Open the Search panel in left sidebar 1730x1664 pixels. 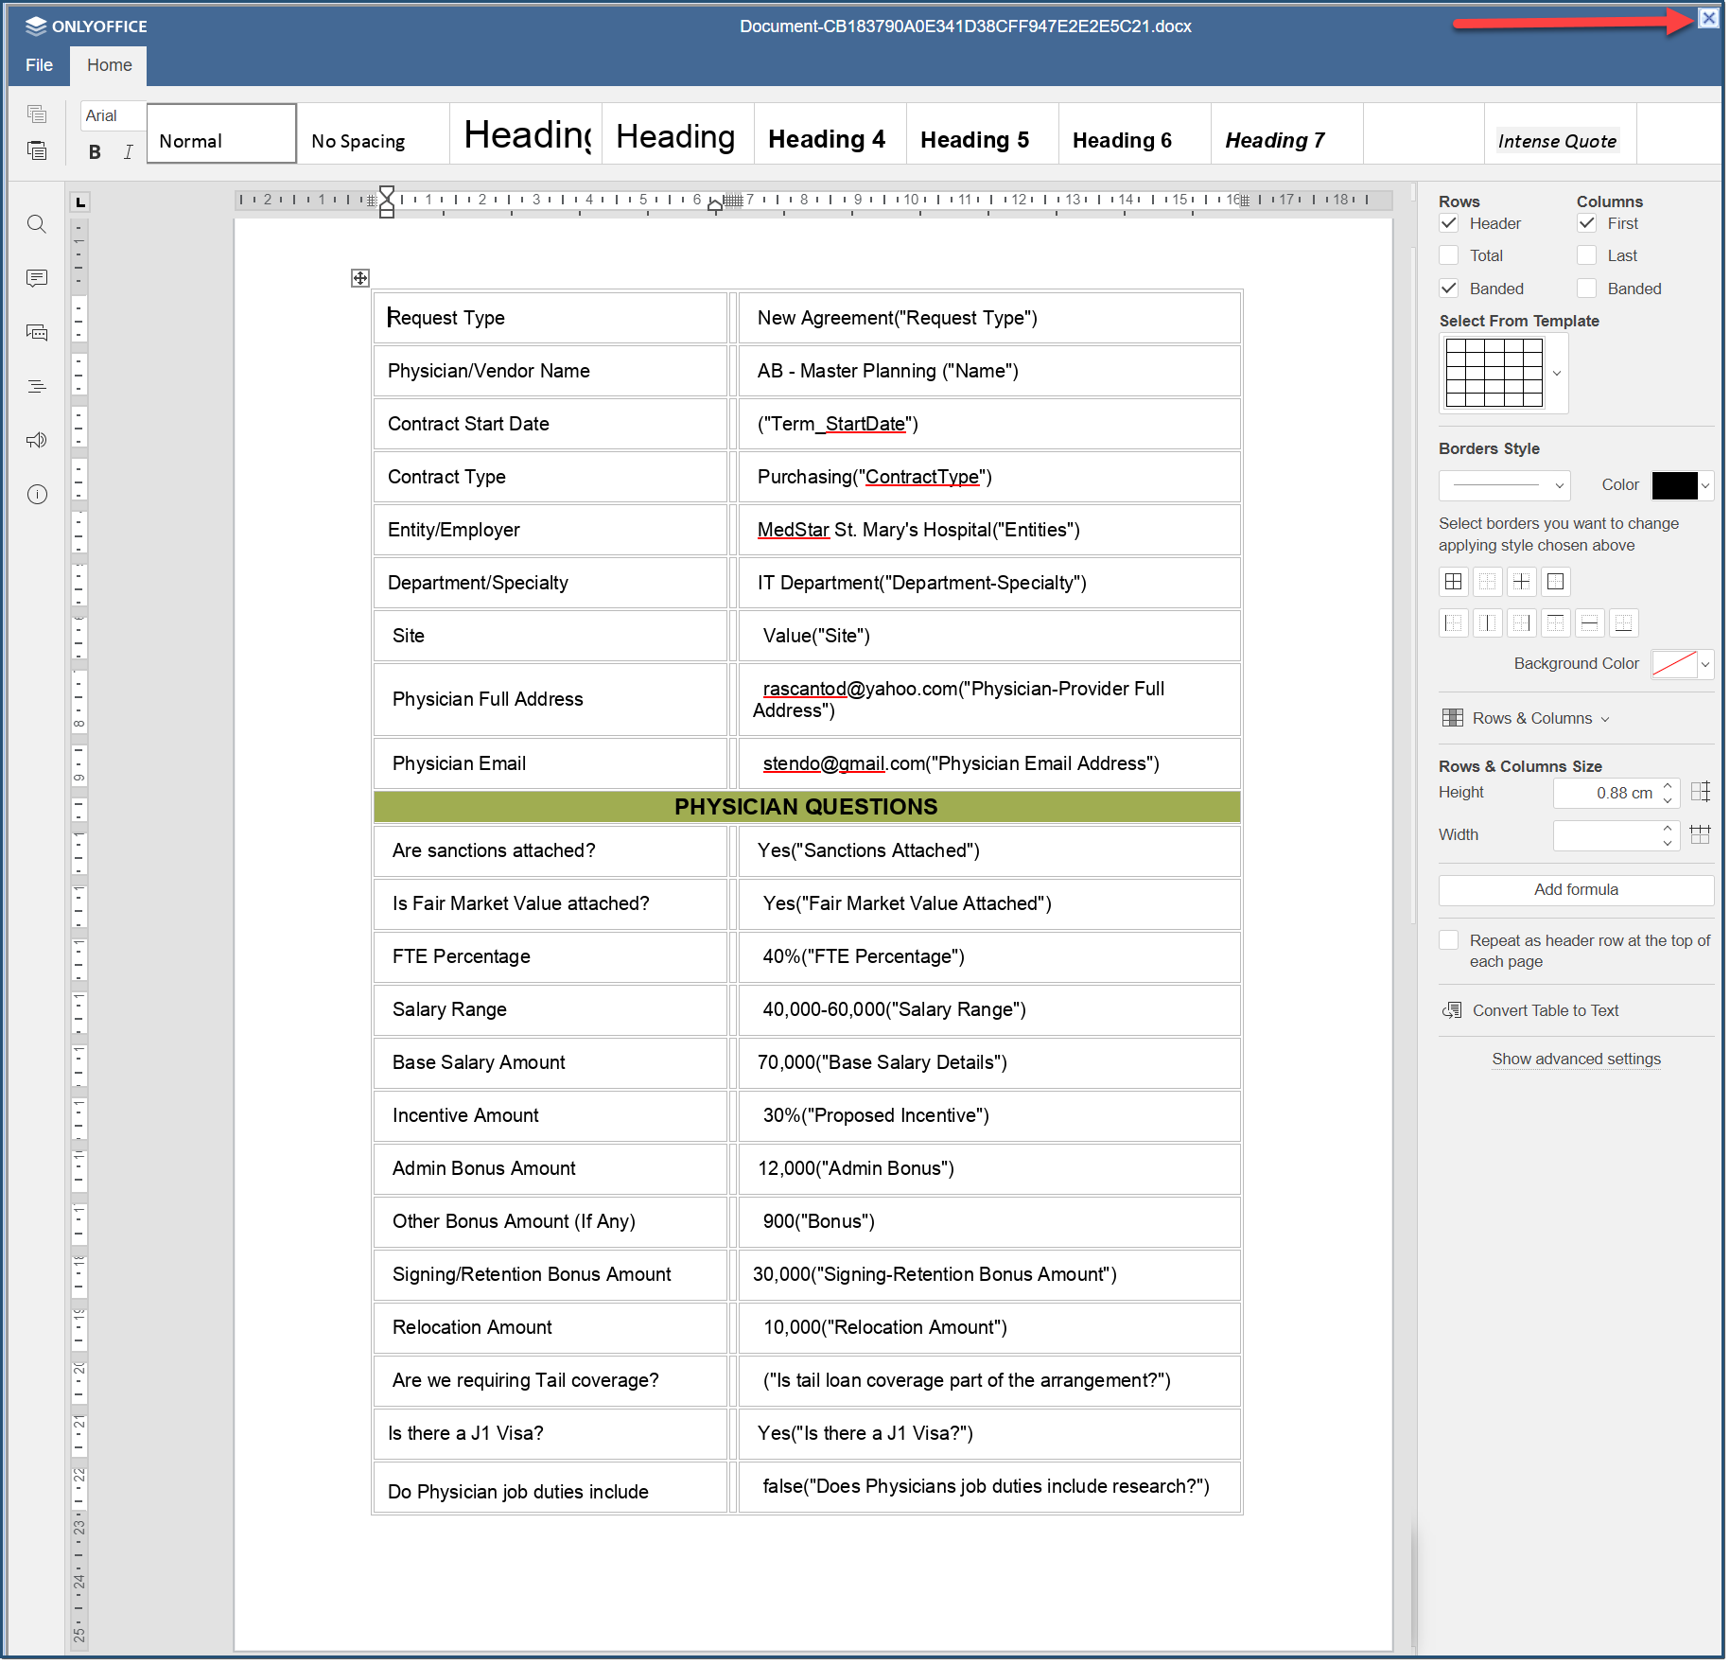(37, 224)
